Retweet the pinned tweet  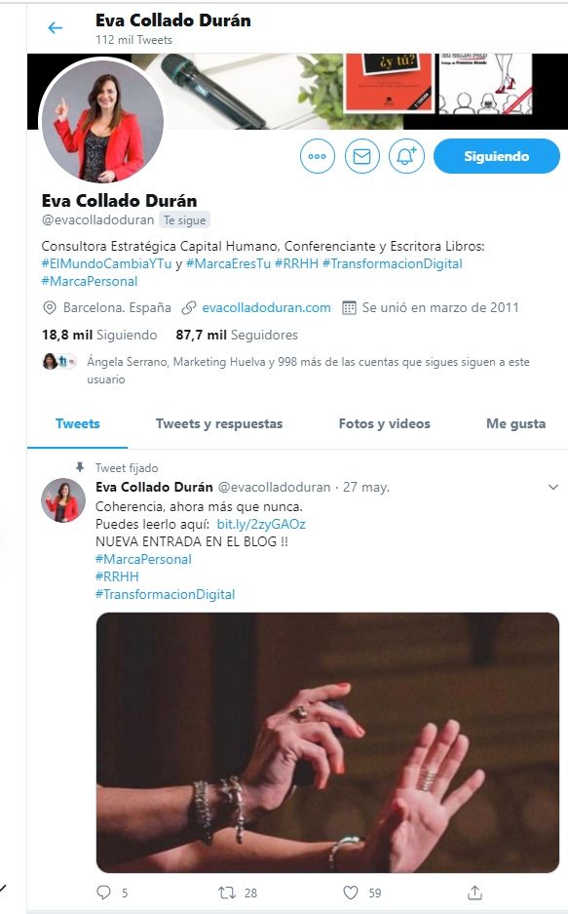click(226, 893)
